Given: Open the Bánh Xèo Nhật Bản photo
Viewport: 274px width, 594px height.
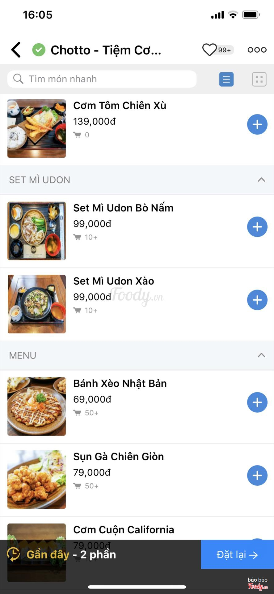Looking at the screenshot, I should [37, 406].
